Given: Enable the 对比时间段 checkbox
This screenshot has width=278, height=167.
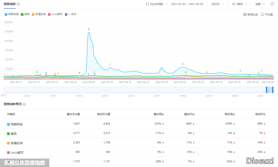Looking at the screenshot, I should (147, 4).
